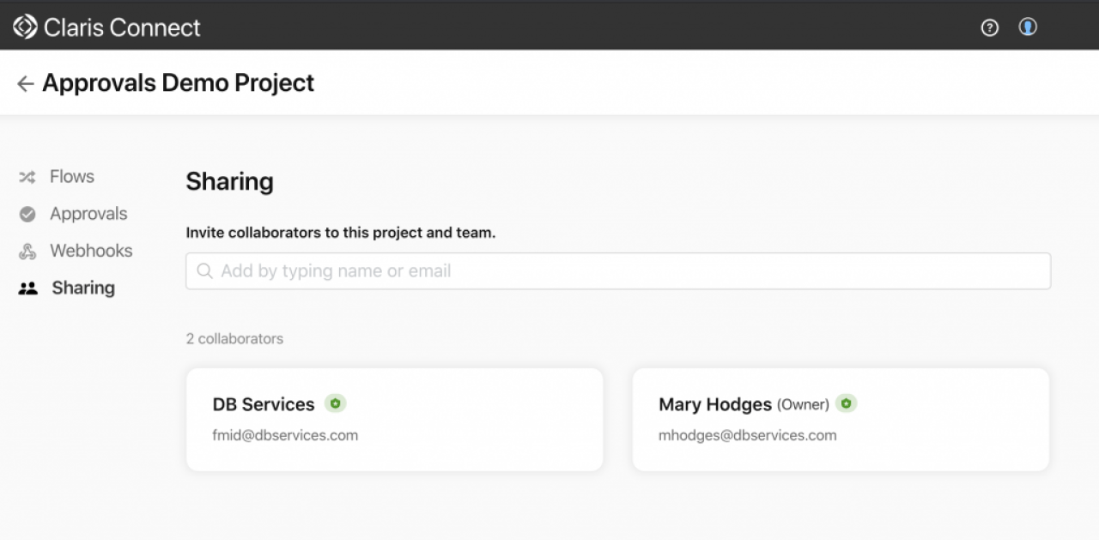Click the Invite collaborators instruction text
Screen dimensions: 1099x540
341,233
